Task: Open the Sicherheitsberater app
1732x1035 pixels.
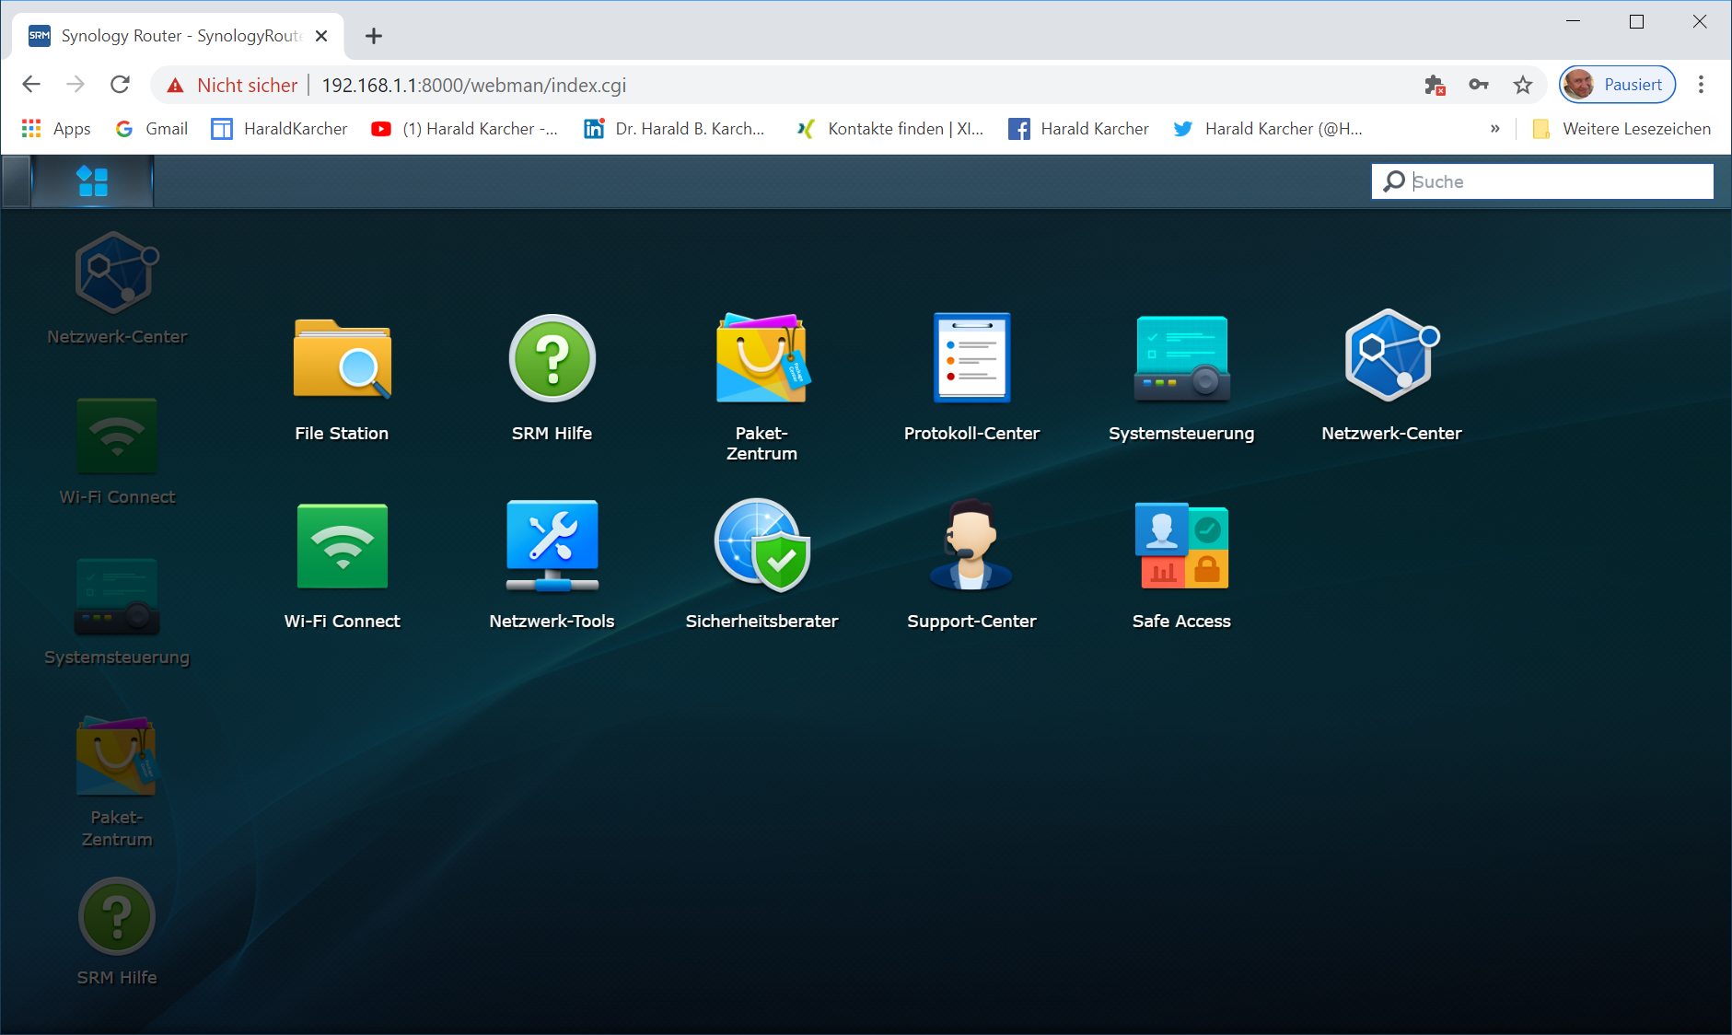Action: [x=761, y=547]
